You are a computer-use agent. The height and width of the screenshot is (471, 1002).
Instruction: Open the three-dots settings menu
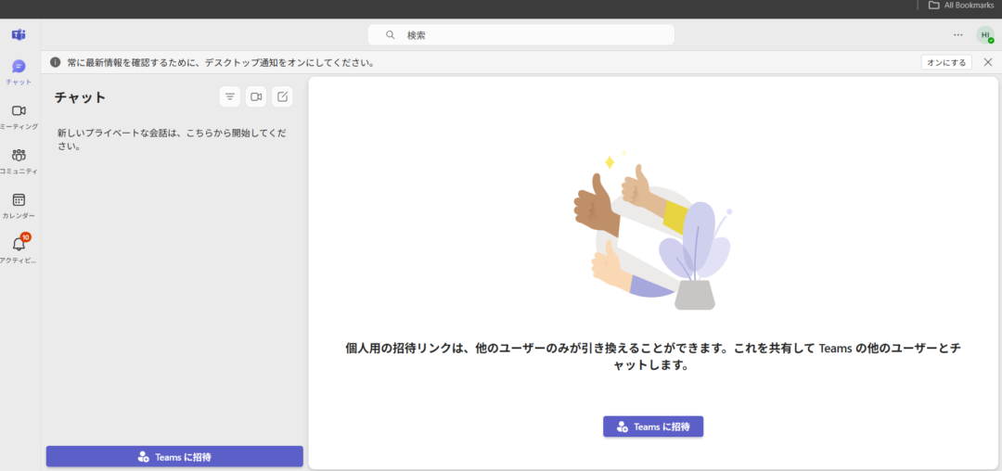957,35
